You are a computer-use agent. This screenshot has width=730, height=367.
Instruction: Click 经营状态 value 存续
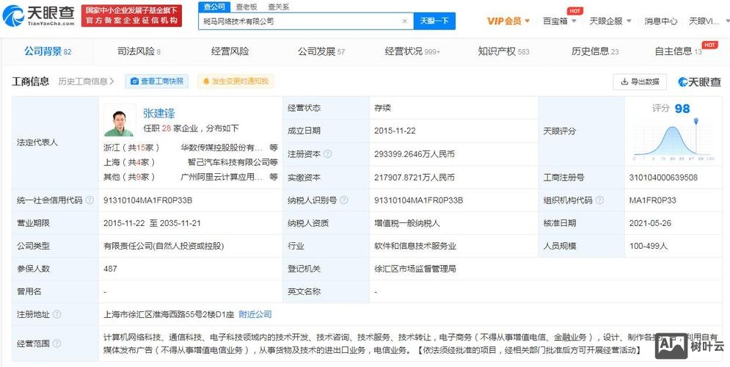tap(382, 108)
